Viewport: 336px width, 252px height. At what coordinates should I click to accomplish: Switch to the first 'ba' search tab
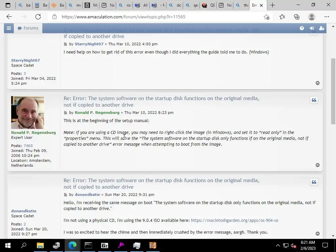pos(24,5)
